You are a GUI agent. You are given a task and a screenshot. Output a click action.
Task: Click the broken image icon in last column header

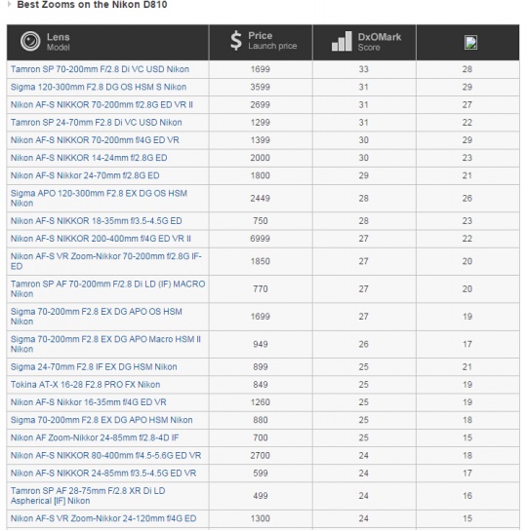(470, 43)
